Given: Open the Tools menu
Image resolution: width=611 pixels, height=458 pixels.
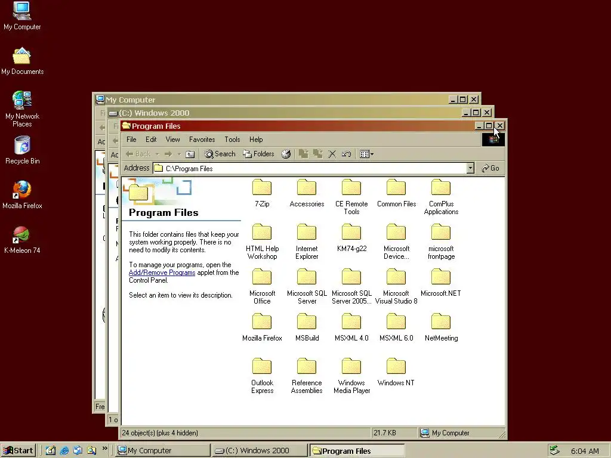Looking at the screenshot, I should (232, 140).
